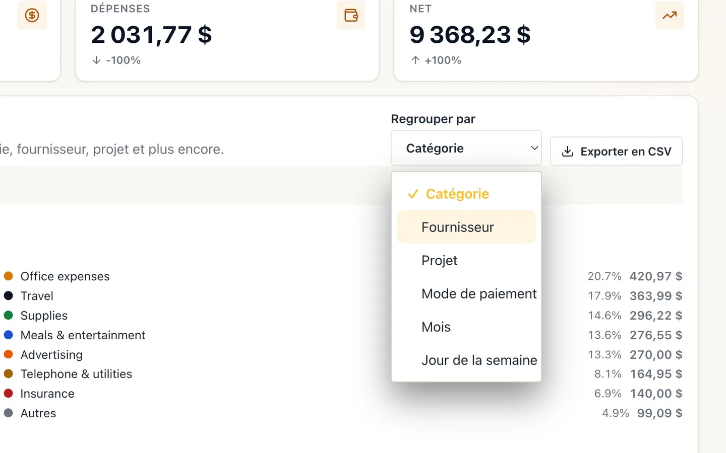Click the orange Office expenses color dot
Image resolution: width=726 pixels, height=453 pixels.
pyautogui.click(x=8, y=276)
